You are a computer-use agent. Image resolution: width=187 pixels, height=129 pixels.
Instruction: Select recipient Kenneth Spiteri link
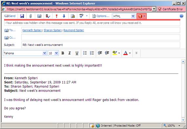32,30
